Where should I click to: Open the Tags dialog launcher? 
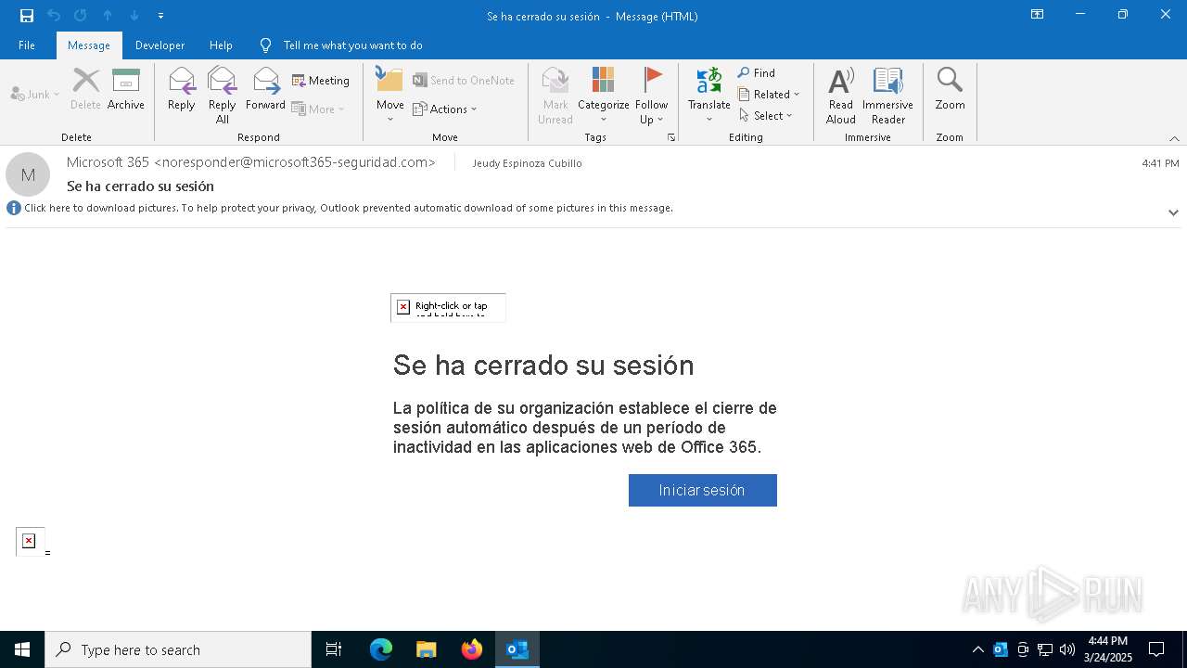tap(670, 137)
